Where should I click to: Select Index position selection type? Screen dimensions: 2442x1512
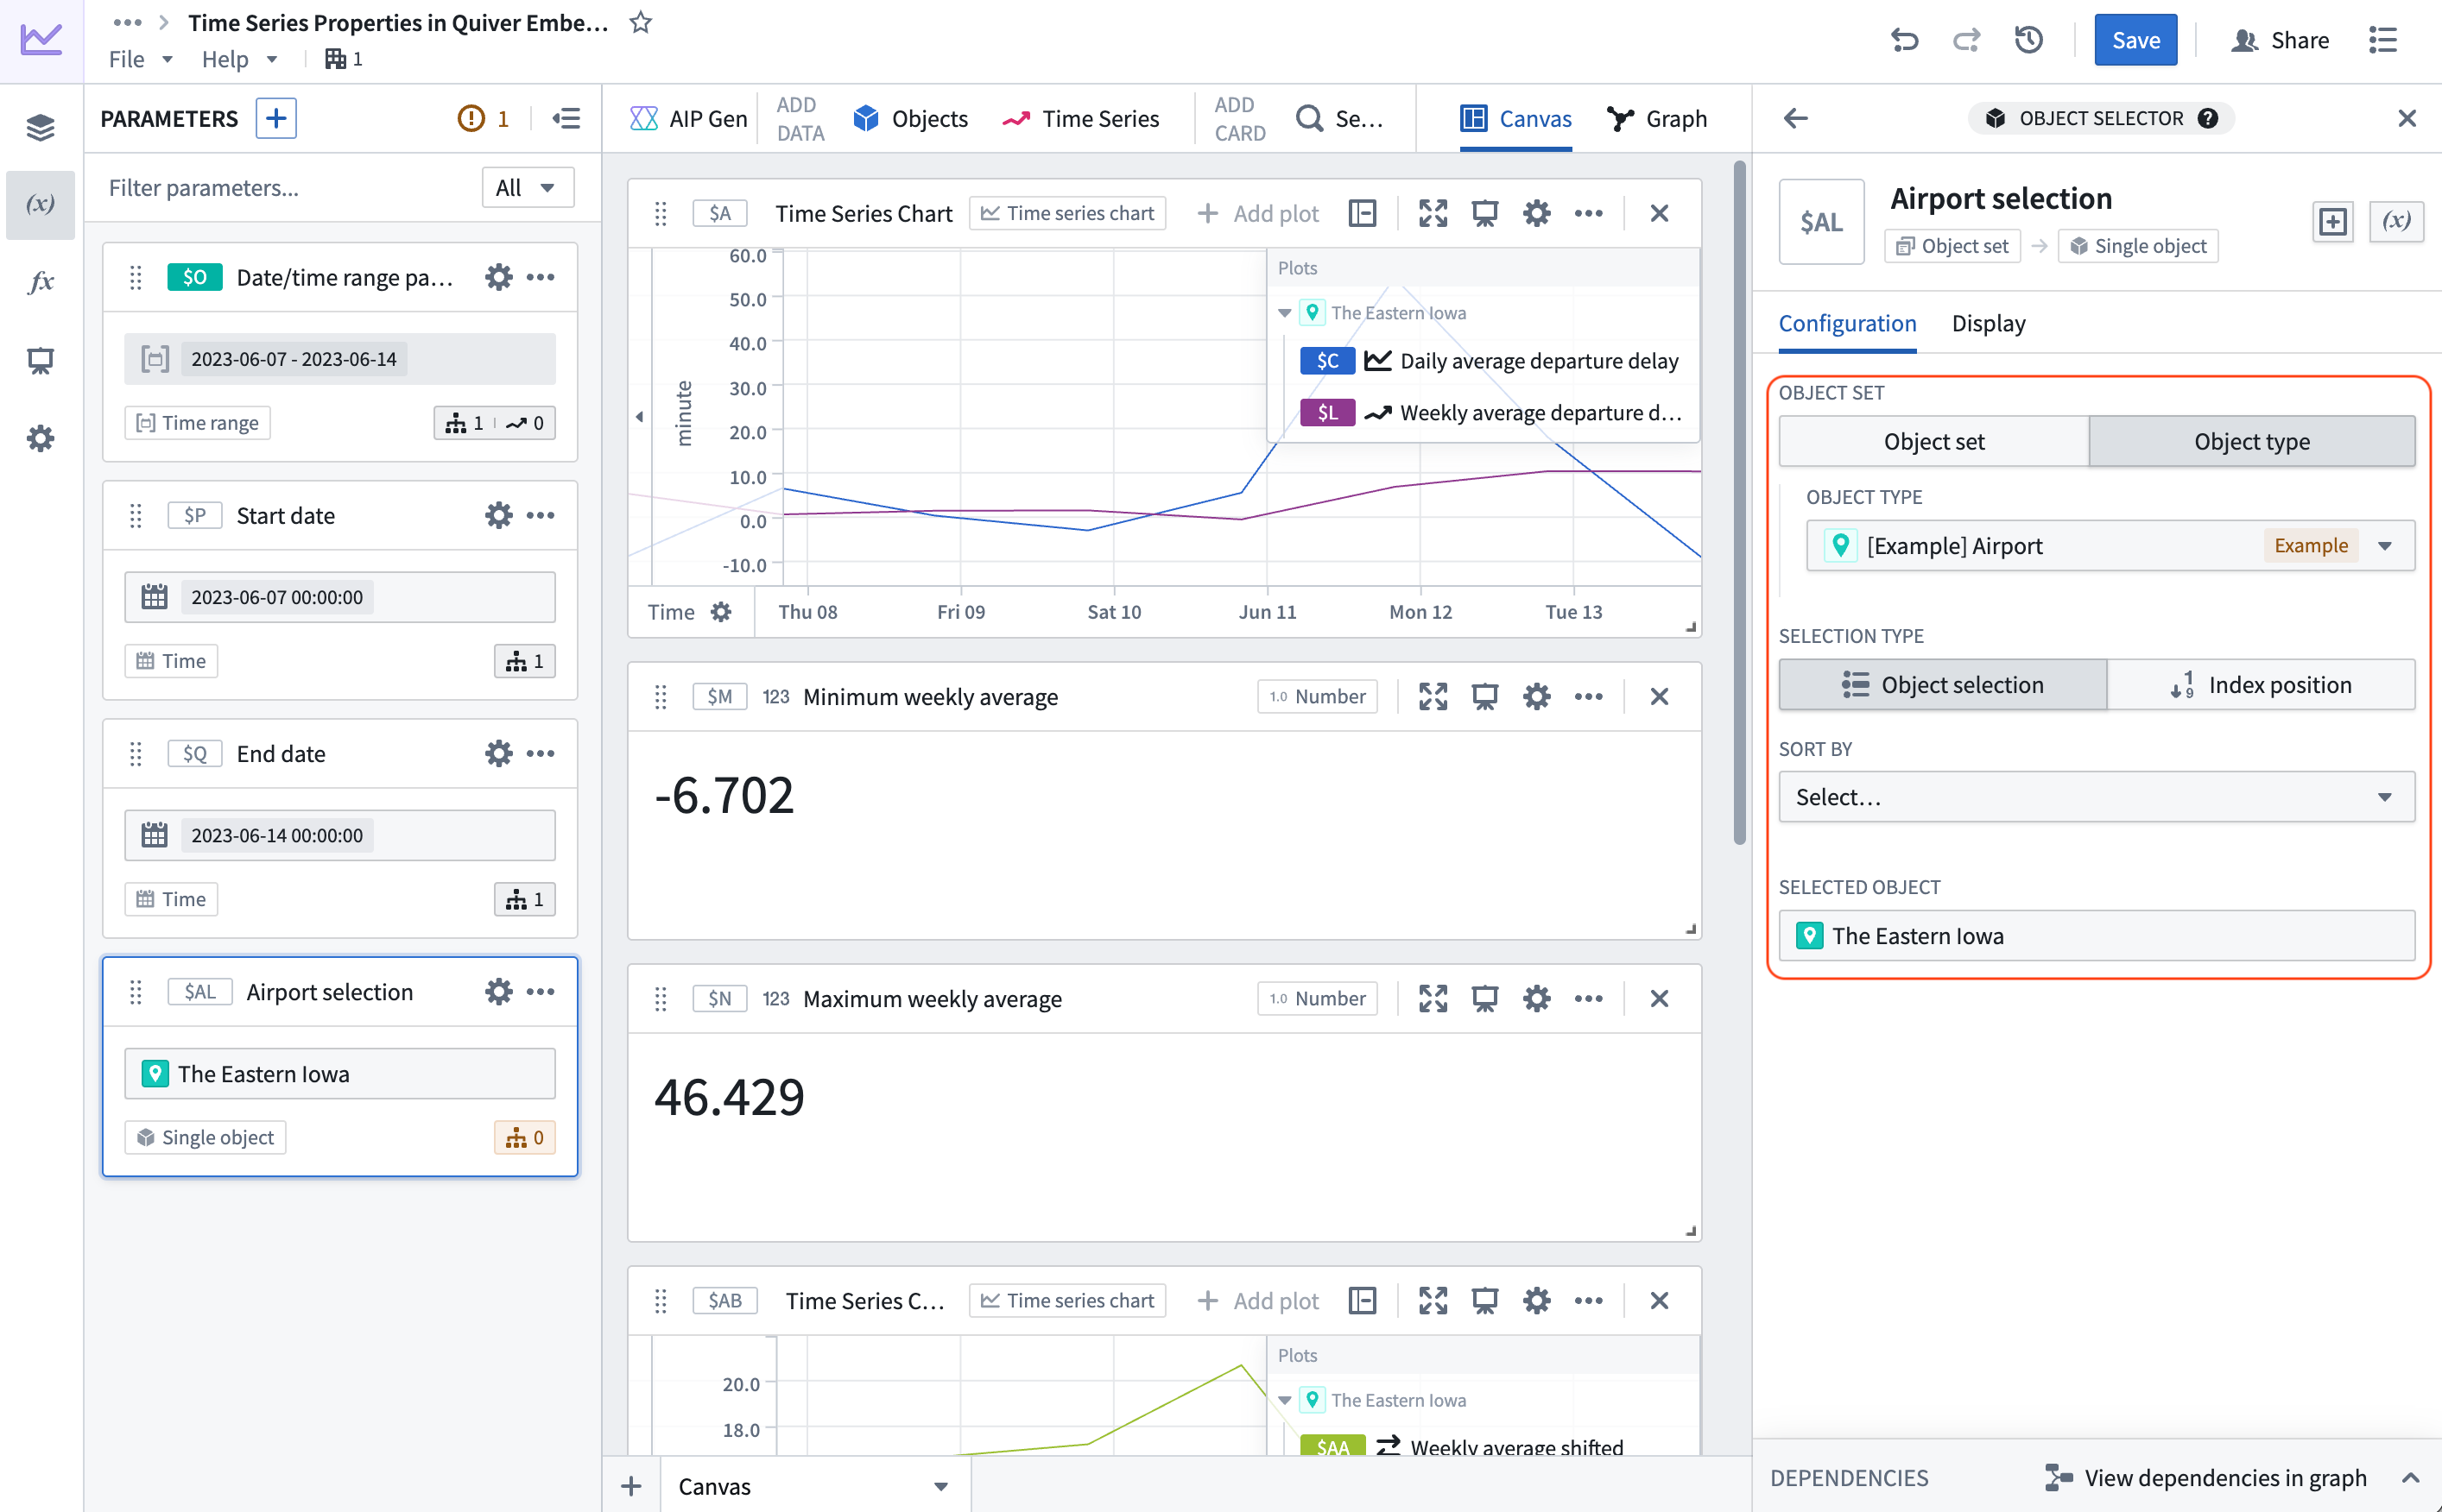pos(2260,685)
